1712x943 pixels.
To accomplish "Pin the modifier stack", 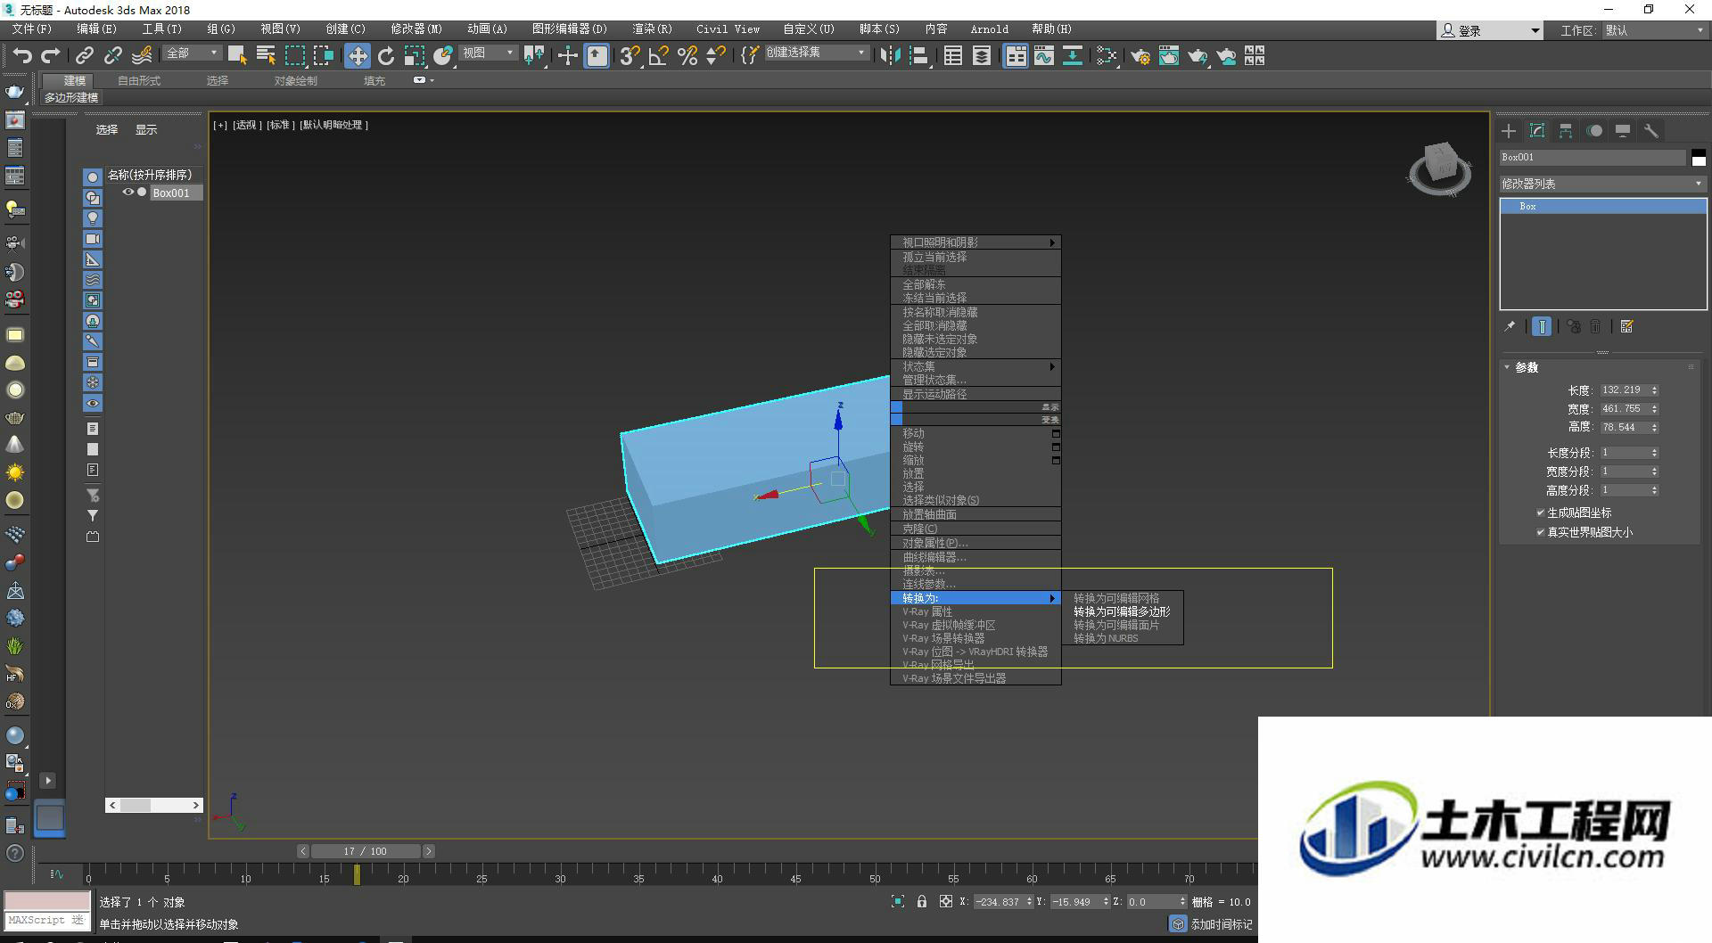I will coord(1510,327).
